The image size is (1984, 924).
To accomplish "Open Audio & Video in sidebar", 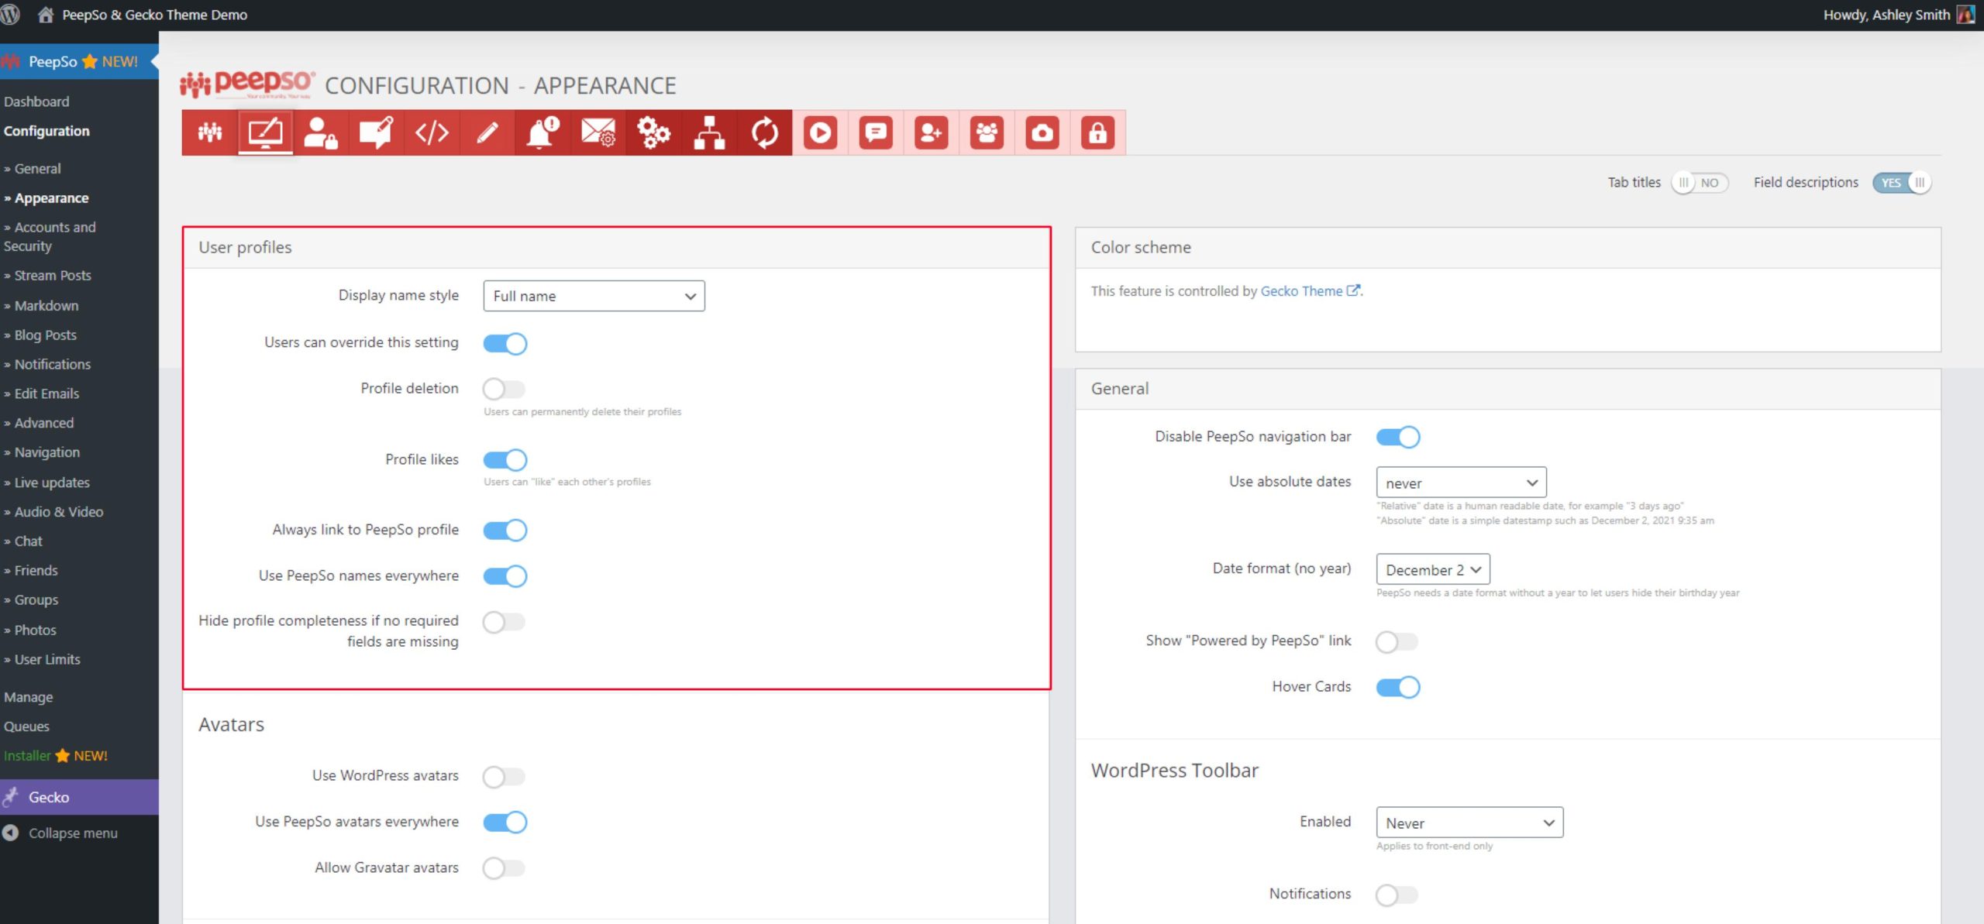I will pos(59,512).
